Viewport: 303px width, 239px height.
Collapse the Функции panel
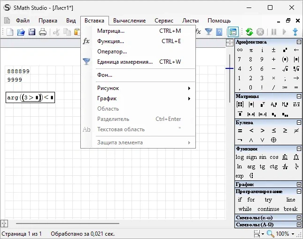[299, 149]
